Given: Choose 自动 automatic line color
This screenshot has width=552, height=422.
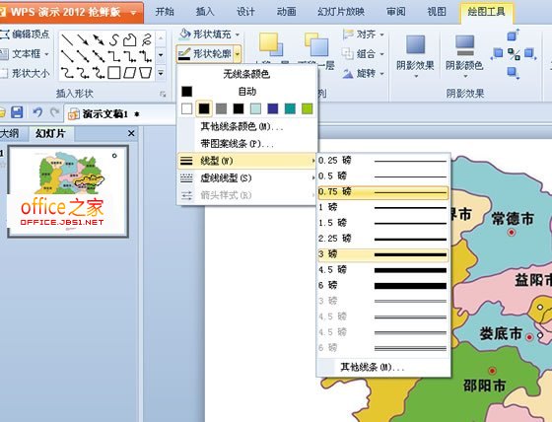Looking at the screenshot, I should [246, 92].
